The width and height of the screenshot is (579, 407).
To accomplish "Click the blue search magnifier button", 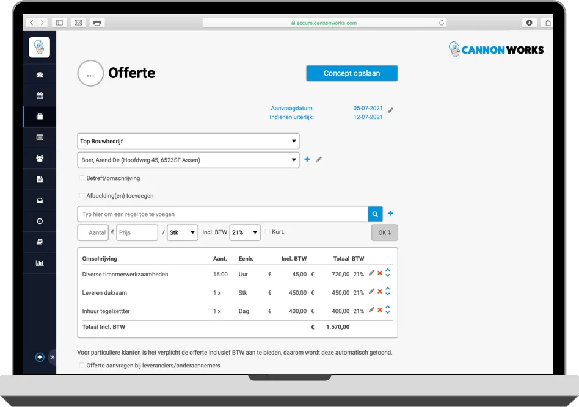I will pyautogui.click(x=375, y=214).
